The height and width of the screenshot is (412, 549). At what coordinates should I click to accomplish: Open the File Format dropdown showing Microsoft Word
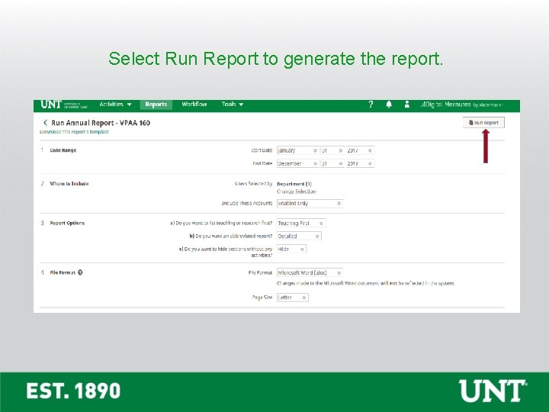coord(310,272)
